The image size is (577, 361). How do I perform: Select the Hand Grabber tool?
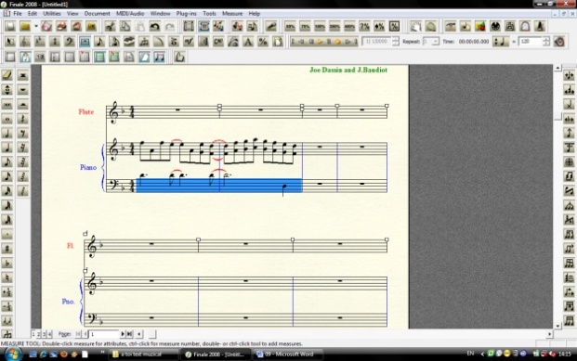coord(416,26)
